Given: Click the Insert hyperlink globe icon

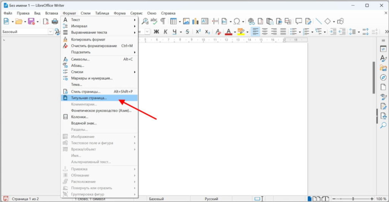Looking at the screenshot, I should pyautogui.click(x=251, y=22).
